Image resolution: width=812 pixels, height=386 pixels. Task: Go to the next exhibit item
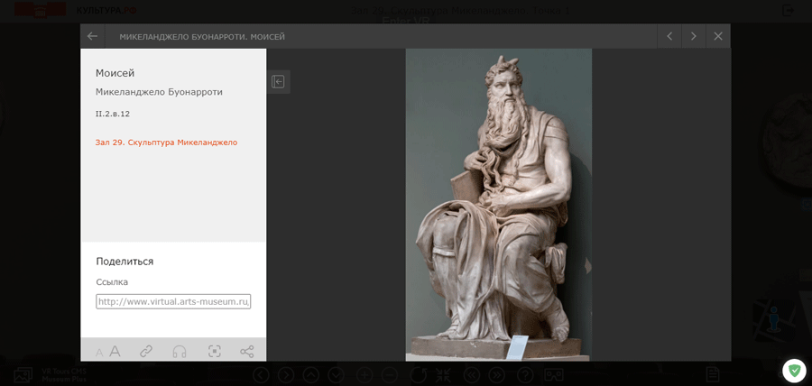coord(693,36)
